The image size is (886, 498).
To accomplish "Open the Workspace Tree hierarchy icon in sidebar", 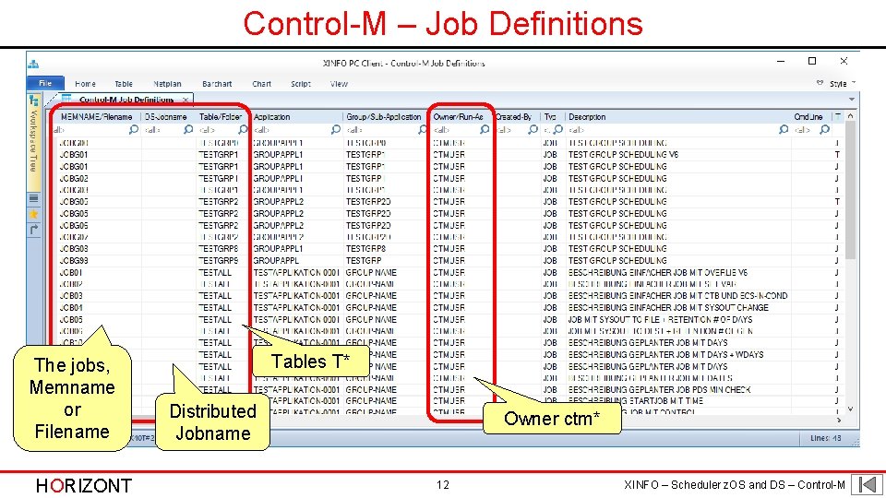I will (34, 101).
